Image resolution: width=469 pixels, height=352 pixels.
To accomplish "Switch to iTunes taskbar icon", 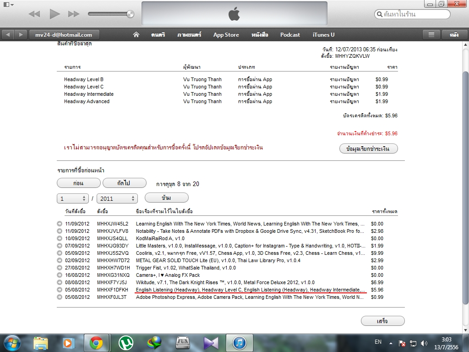I will point(239,343).
